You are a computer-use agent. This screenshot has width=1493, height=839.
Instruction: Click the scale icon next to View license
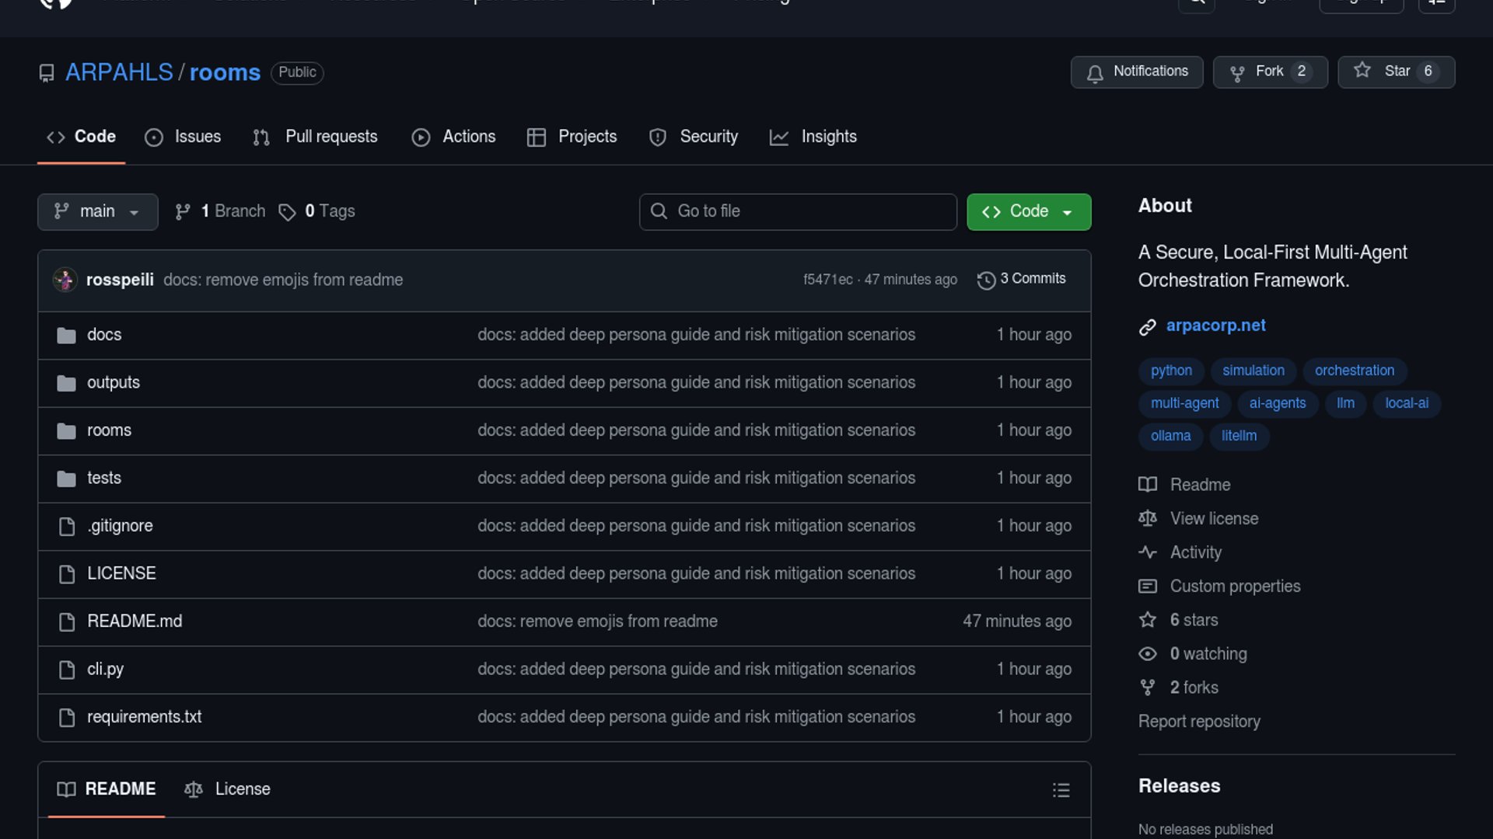click(1147, 518)
